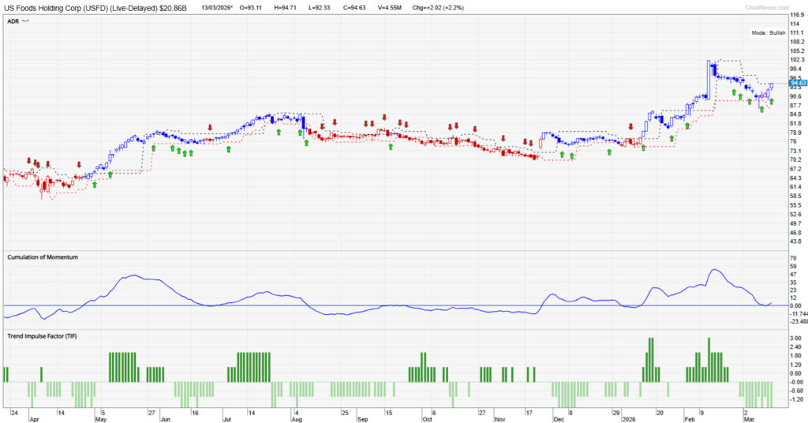Click the green arrow near early May
The height and width of the screenshot is (423, 808).
tap(110, 174)
